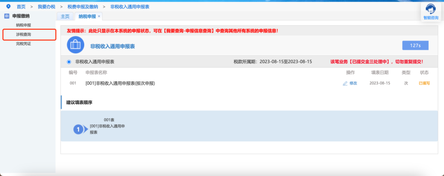Click the 操作 column header
The height and width of the screenshot is (176, 444).
(x=350, y=72)
